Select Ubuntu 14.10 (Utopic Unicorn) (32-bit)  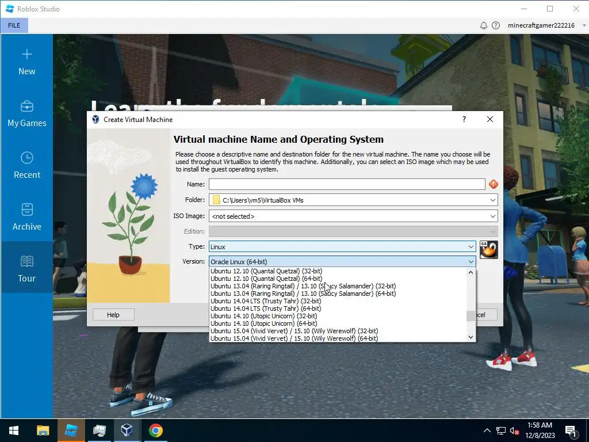(x=263, y=316)
